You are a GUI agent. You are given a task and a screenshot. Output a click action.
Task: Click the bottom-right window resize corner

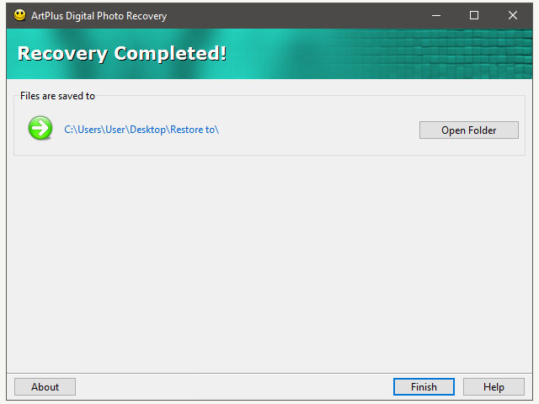[533, 399]
